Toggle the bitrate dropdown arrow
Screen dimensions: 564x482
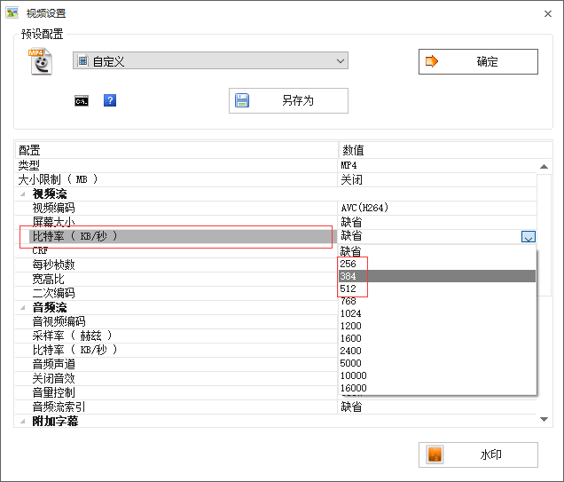point(529,237)
